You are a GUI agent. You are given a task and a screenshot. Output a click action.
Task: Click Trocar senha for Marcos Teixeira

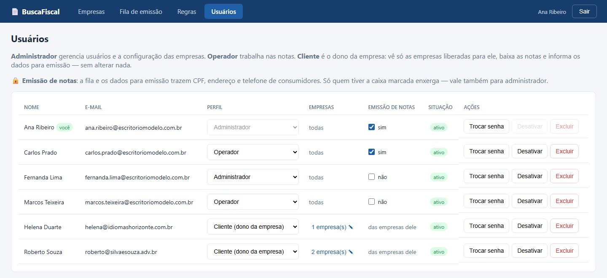pyautogui.click(x=486, y=201)
